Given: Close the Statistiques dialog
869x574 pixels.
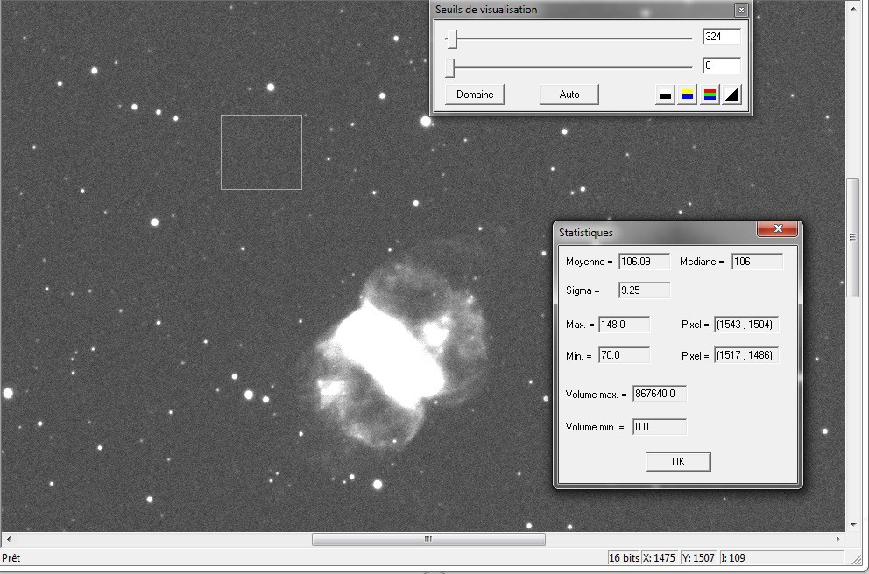Looking at the screenshot, I should (x=778, y=228).
